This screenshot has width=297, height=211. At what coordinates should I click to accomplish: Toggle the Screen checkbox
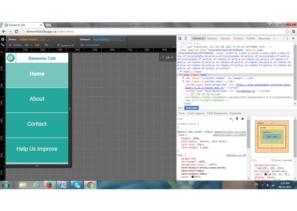10,45
